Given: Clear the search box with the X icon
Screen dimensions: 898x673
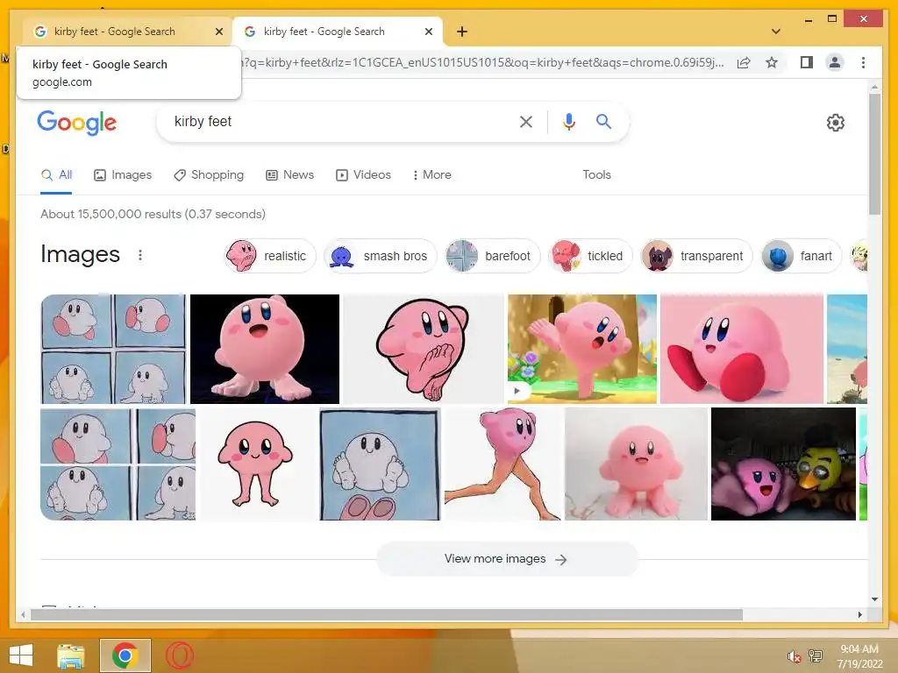Looking at the screenshot, I should pos(526,122).
